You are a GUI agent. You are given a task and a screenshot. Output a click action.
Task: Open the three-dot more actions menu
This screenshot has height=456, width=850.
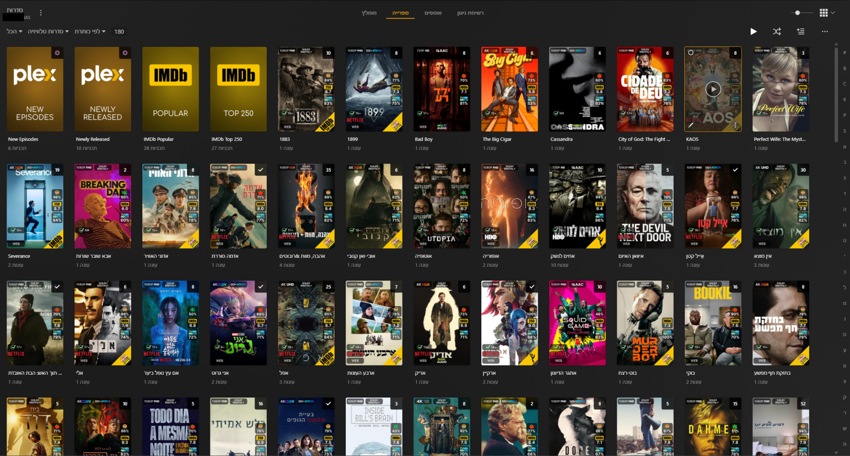[824, 31]
